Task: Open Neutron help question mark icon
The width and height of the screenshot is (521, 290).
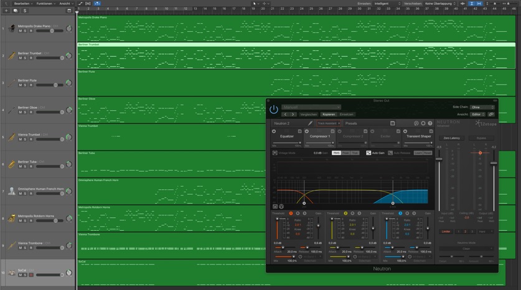Action: (430, 123)
